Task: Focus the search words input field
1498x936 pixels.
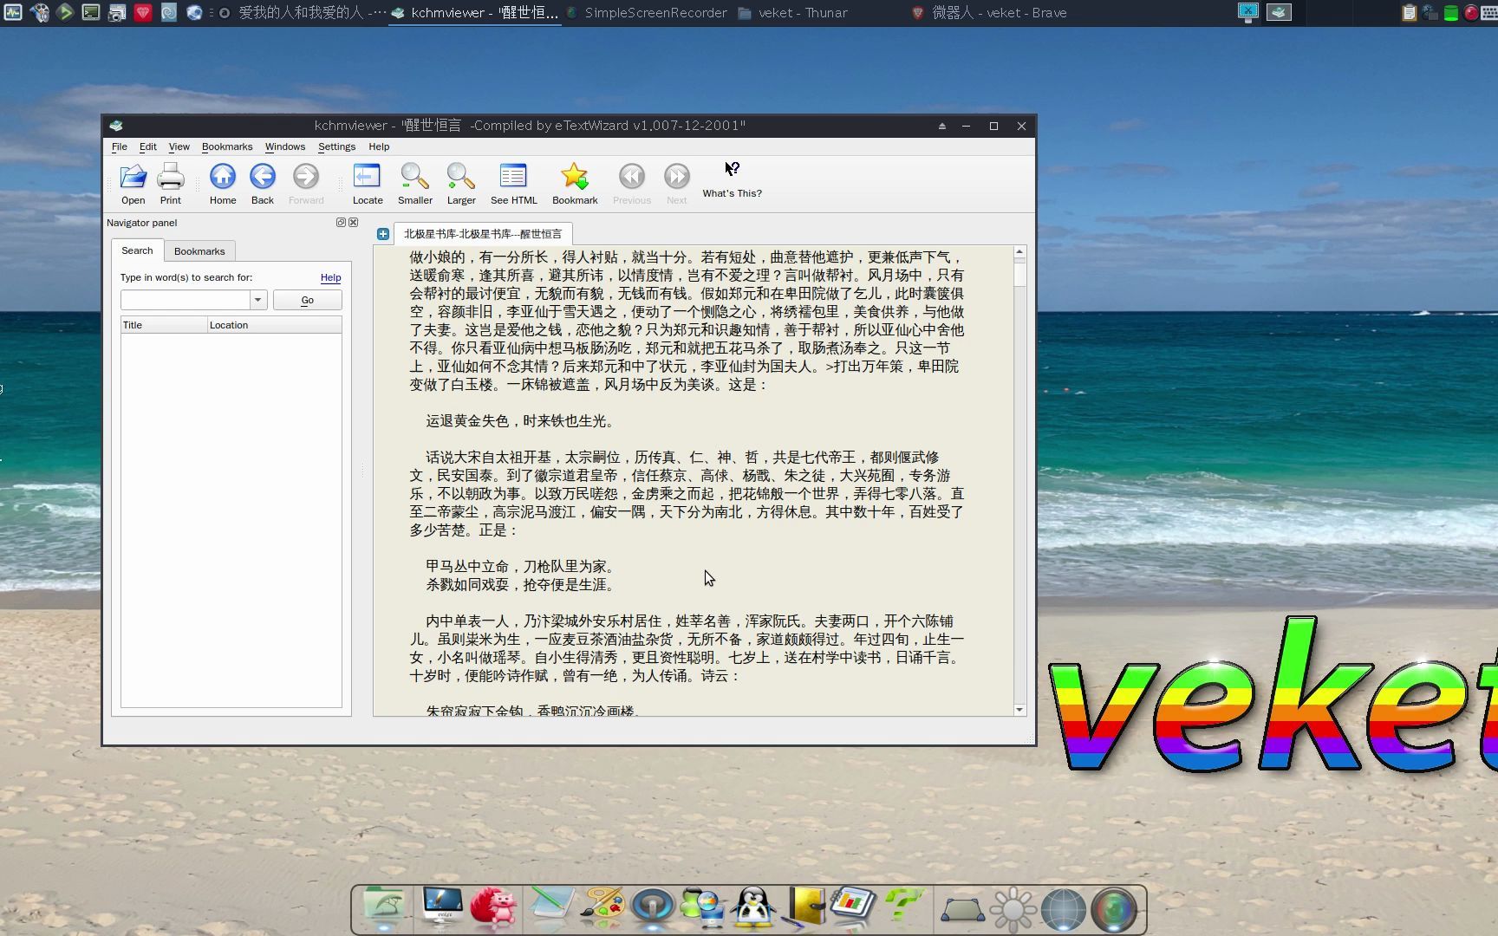Action: (x=186, y=300)
